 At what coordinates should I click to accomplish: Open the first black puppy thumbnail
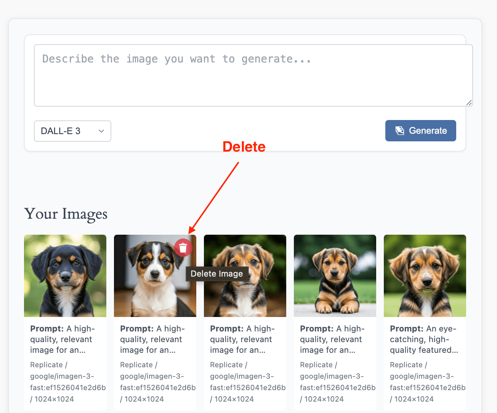point(65,276)
